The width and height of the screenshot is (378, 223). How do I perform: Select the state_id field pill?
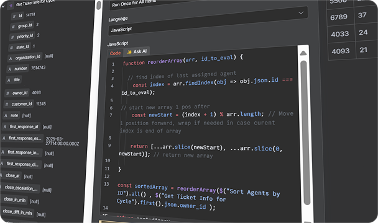pyautogui.click(x=20, y=47)
